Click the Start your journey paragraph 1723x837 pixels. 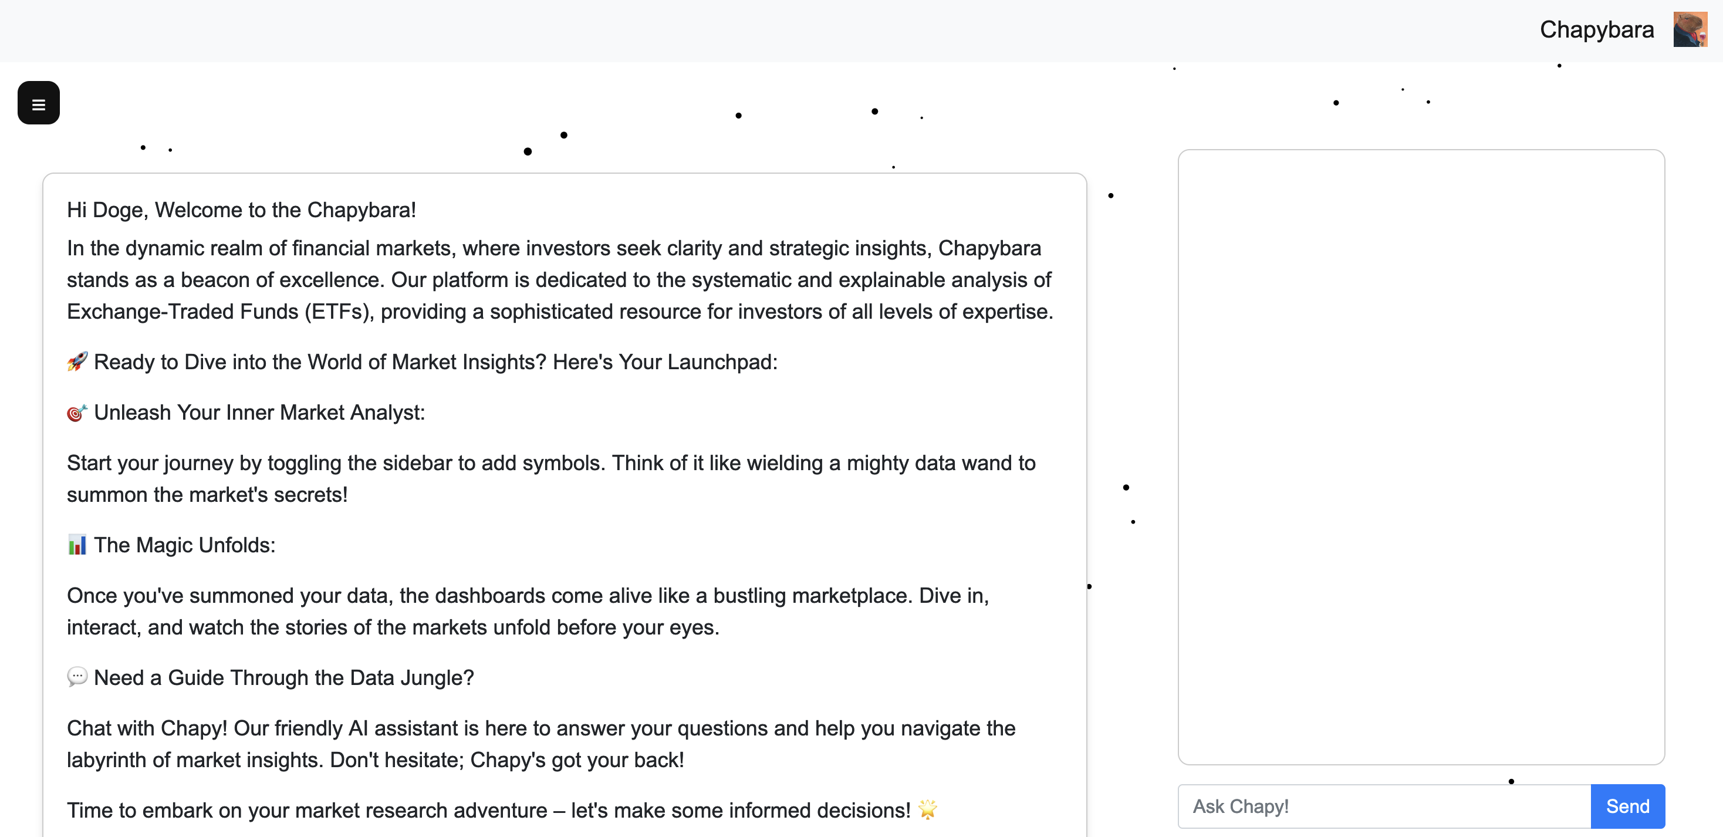pyautogui.click(x=550, y=478)
